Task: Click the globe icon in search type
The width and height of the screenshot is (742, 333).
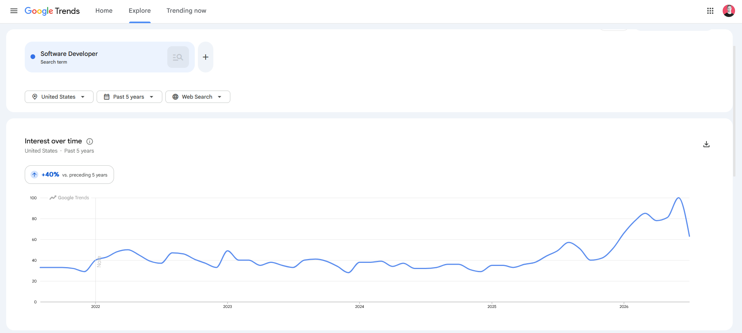Action: [x=175, y=97]
